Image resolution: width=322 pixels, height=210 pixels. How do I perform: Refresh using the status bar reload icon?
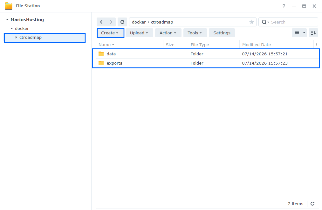click(312, 204)
